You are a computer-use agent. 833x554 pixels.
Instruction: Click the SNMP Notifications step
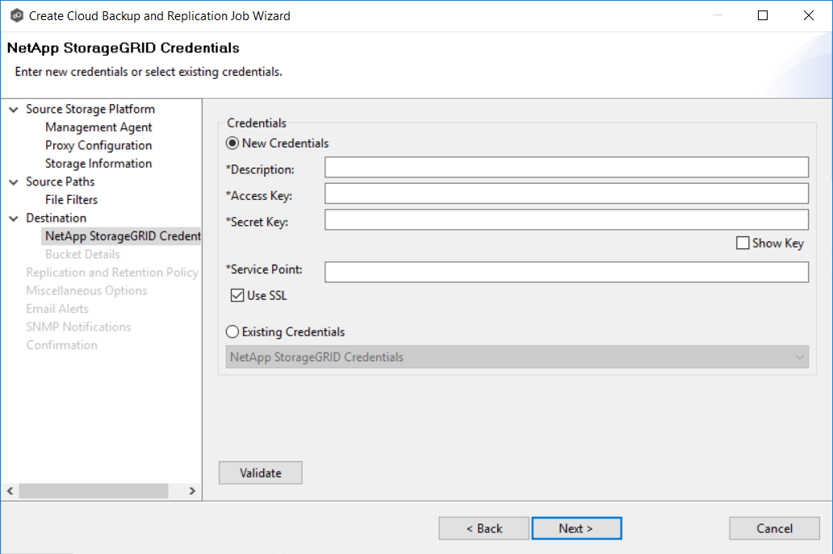pyautogui.click(x=78, y=327)
